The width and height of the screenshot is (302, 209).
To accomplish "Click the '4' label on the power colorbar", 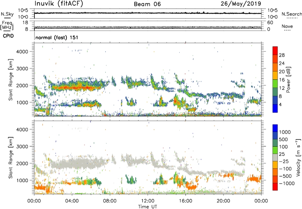I will (280, 104).
